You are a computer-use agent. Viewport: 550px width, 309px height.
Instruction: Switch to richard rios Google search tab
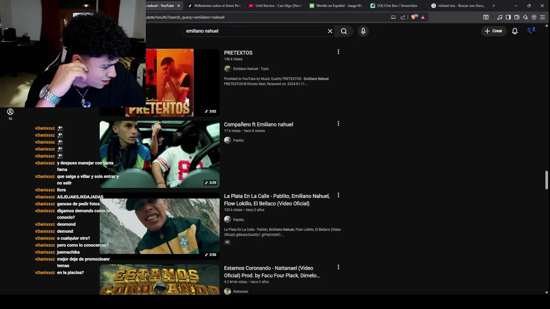tap(458, 6)
